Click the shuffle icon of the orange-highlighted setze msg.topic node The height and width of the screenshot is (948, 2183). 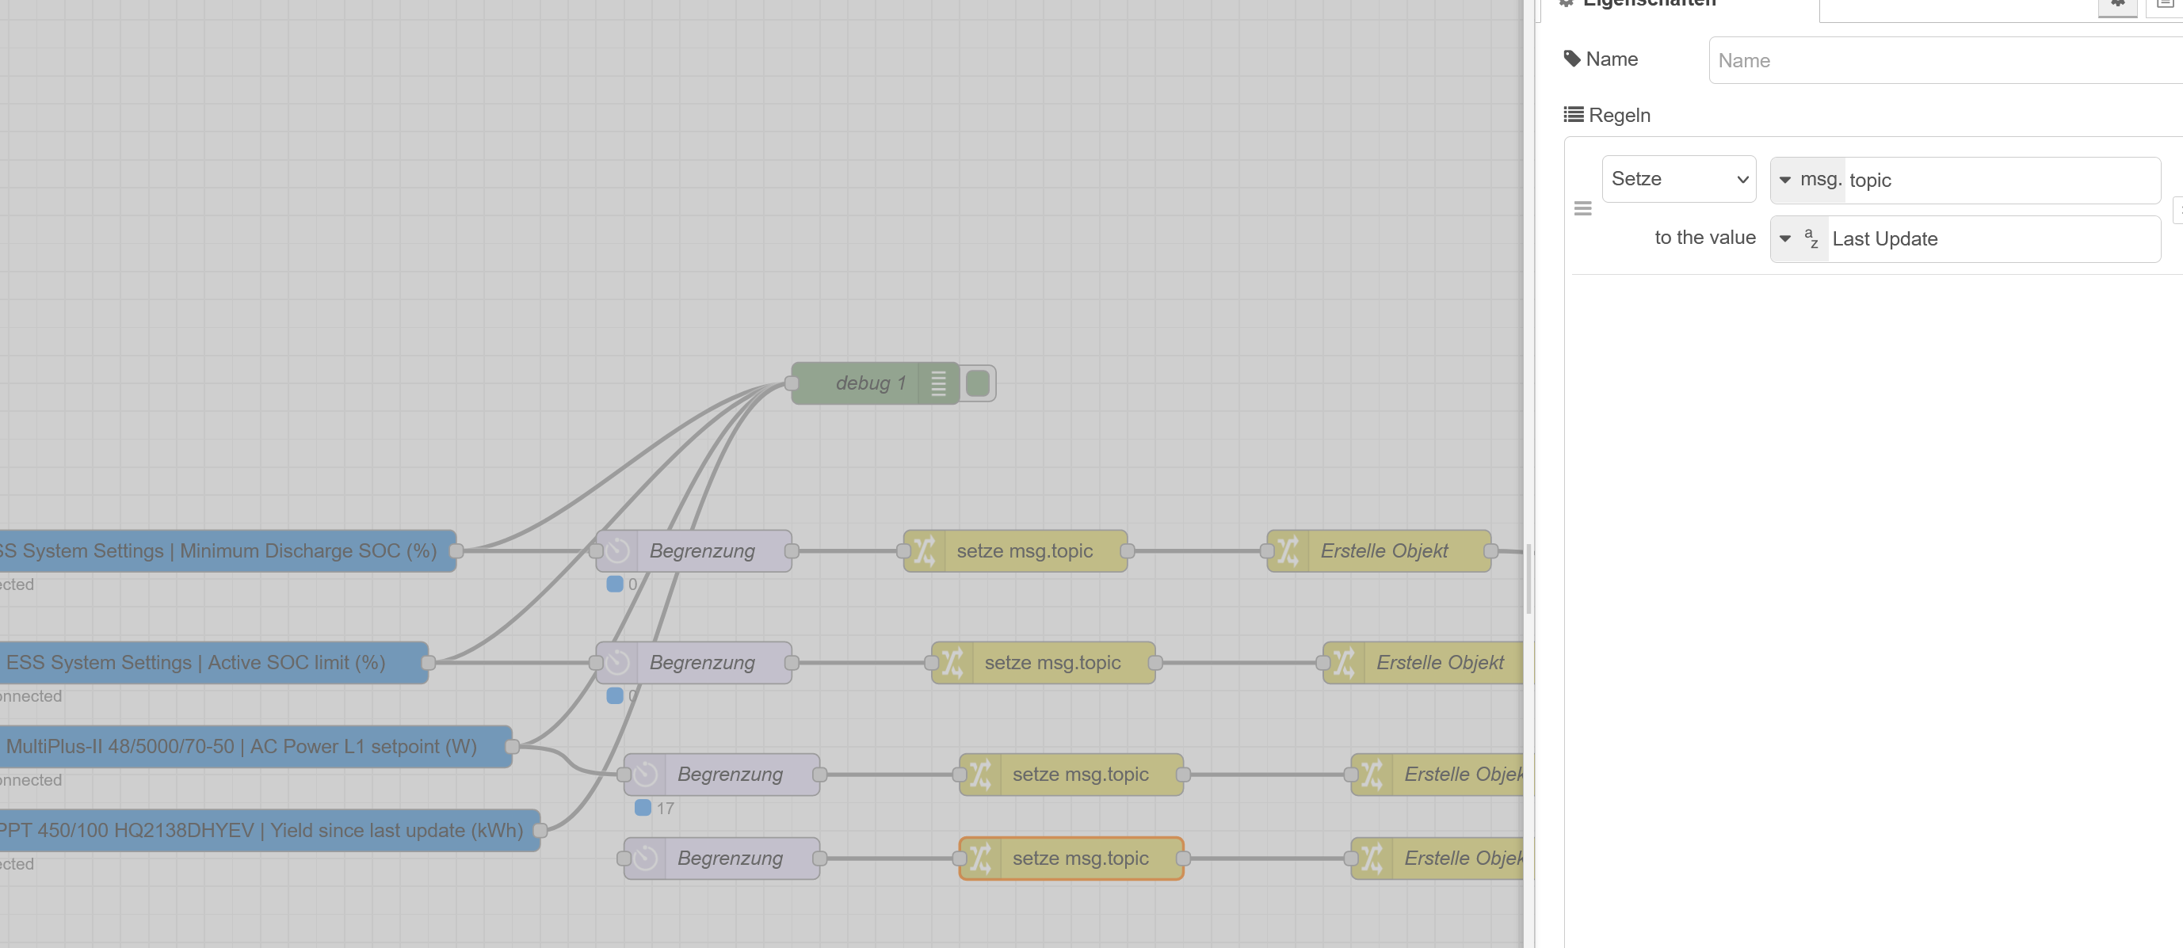coord(980,859)
